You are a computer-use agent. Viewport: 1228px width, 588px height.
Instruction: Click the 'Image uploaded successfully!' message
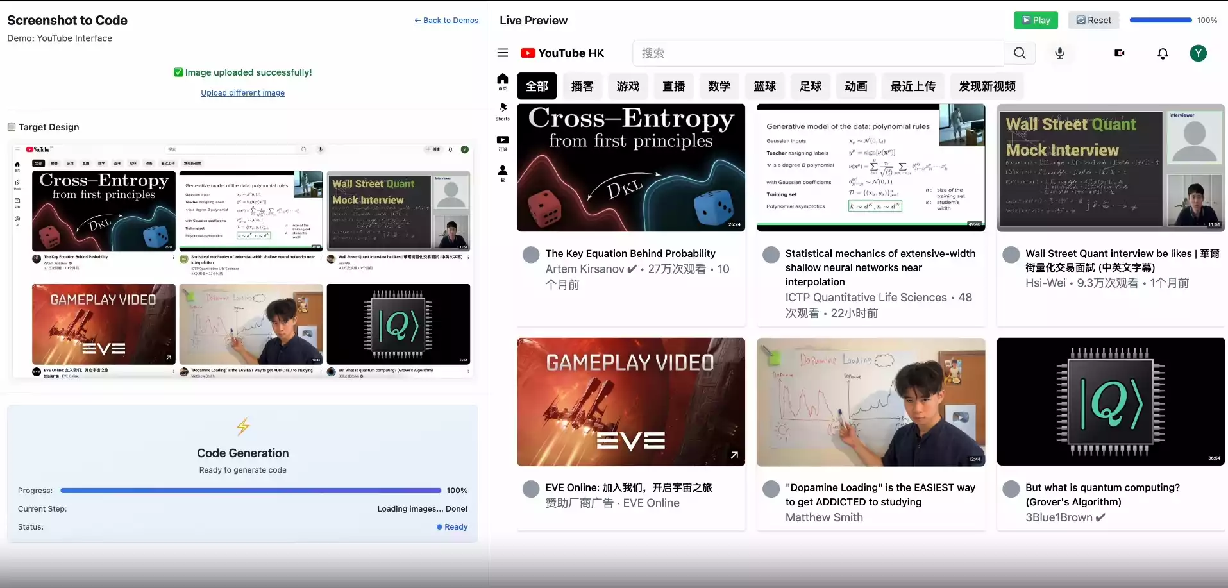click(x=243, y=72)
